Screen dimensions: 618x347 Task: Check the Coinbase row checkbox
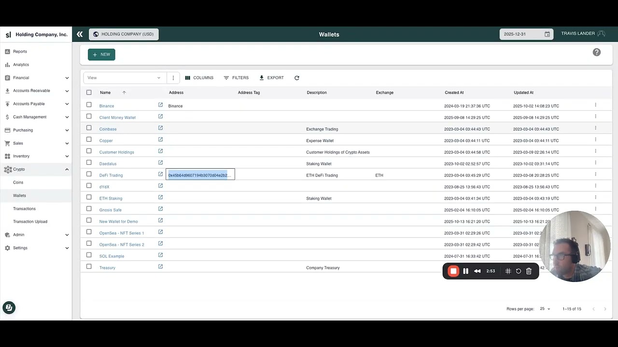(x=89, y=128)
